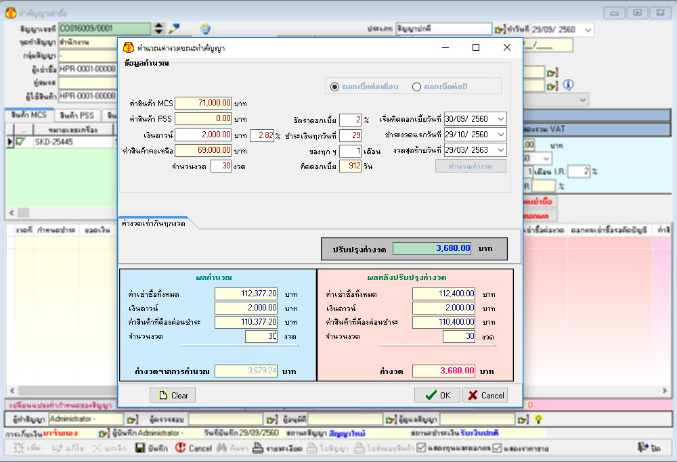The width and height of the screenshot is (677, 462).
Task: Click the binoculars search icon in the bottom toolbar
Action: pos(221,448)
